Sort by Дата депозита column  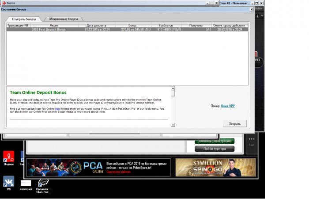tap(97, 25)
